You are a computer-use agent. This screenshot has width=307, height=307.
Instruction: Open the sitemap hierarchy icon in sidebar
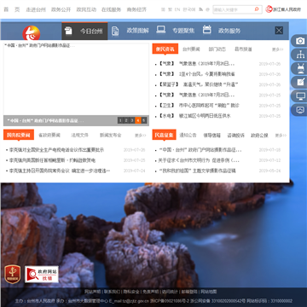pos(300,55)
